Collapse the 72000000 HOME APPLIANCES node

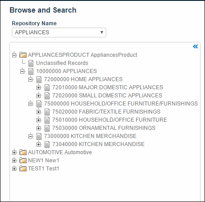(31, 79)
